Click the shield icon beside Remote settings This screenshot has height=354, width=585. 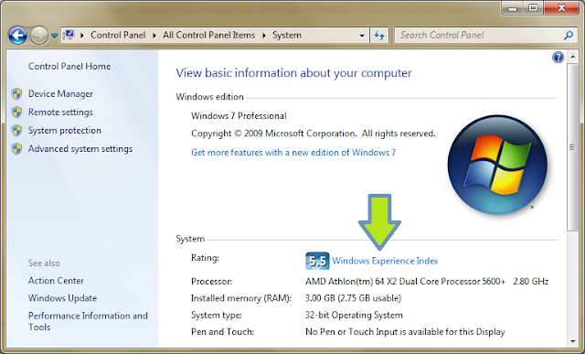16,112
